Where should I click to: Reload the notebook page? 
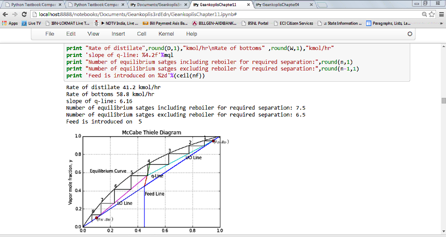(x=24, y=14)
